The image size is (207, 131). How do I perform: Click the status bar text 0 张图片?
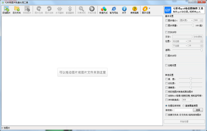(x=6, y=128)
